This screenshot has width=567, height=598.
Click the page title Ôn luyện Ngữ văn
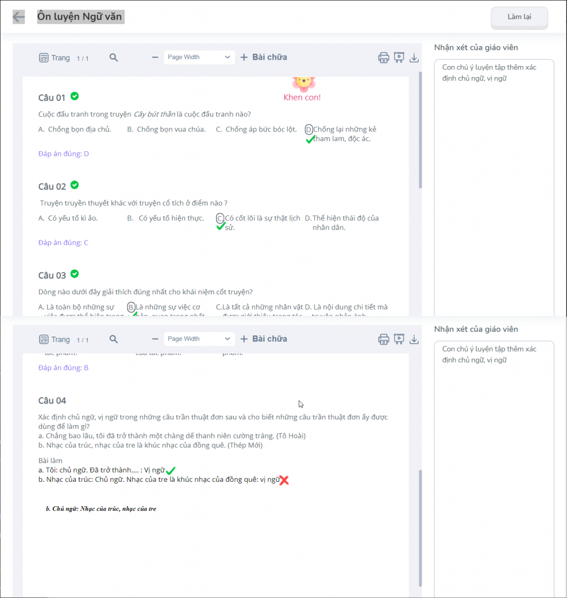(79, 16)
